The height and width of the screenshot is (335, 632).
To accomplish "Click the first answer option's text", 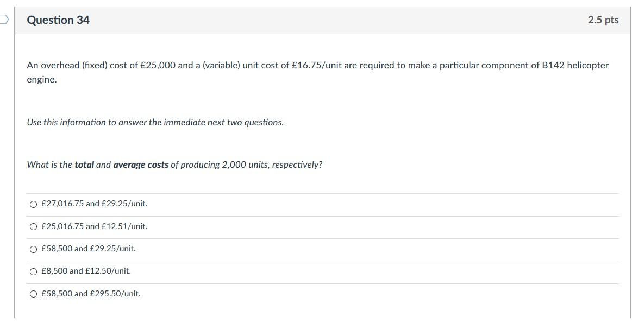I will click(94, 204).
